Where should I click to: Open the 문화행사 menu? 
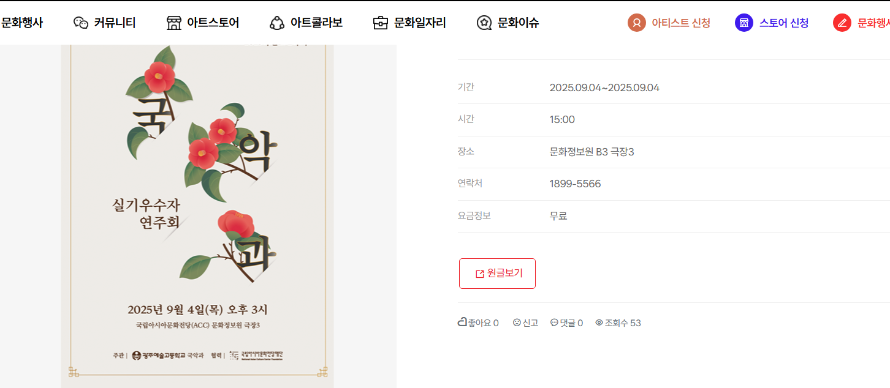pos(22,23)
